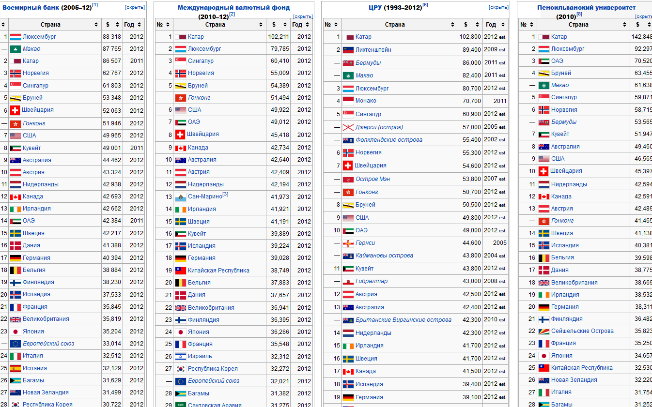652x407 pixels.
Task: Collapse the ЦРУ (1993–2012) table with [скрыть]
Action: (498, 7)
